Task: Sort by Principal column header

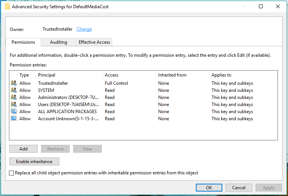Action: pos(69,75)
